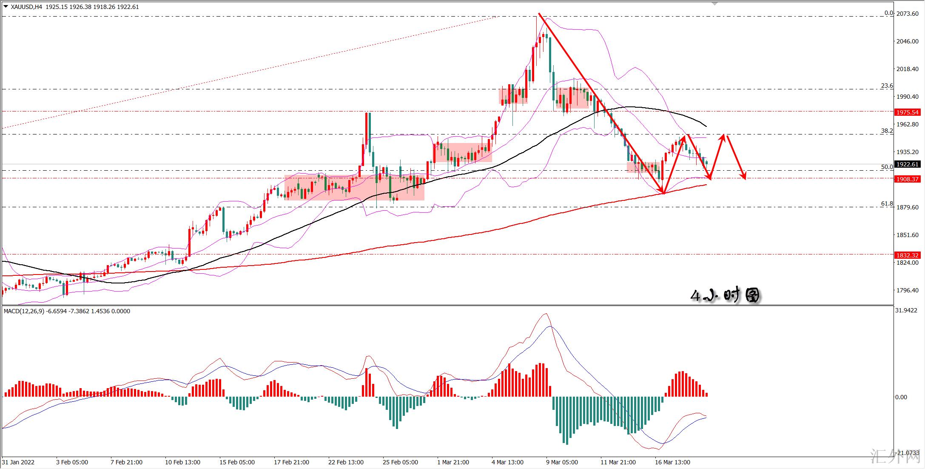Viewport: 925px width, 469px height.
Task: Click the 2073.60 price scale value
Action: pos(907,14)
